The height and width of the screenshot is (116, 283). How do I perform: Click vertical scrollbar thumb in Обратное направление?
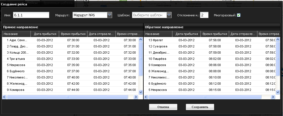point(278,59)
